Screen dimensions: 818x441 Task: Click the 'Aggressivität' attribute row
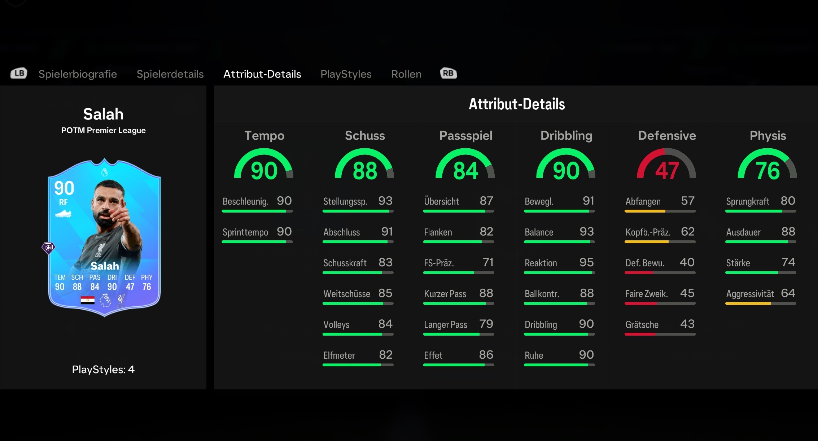[x=761, y=296]
